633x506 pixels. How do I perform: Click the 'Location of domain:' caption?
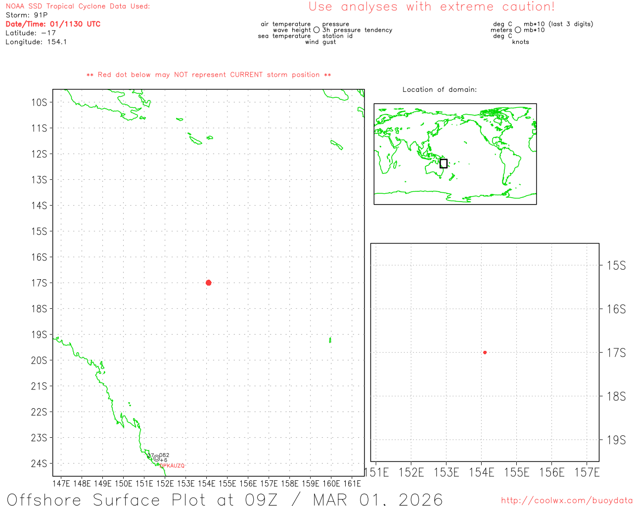click(440, 89)
